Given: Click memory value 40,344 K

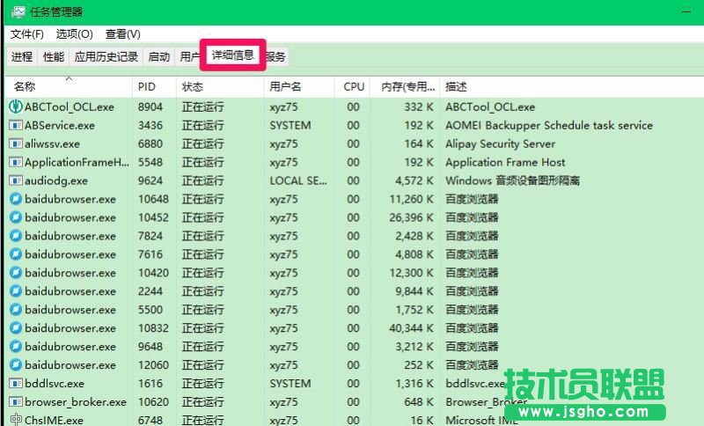Looking at the screenshot, I should pyautogui.click(x=411, y=327).
